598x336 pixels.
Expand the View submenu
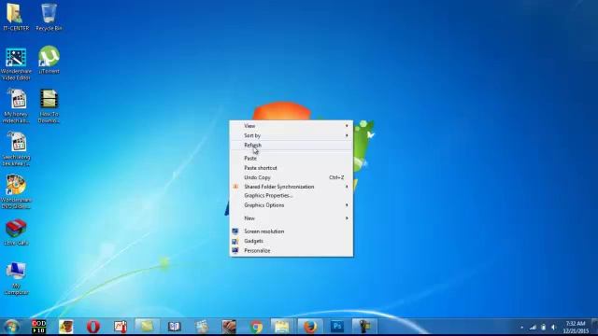pos(292,126)
